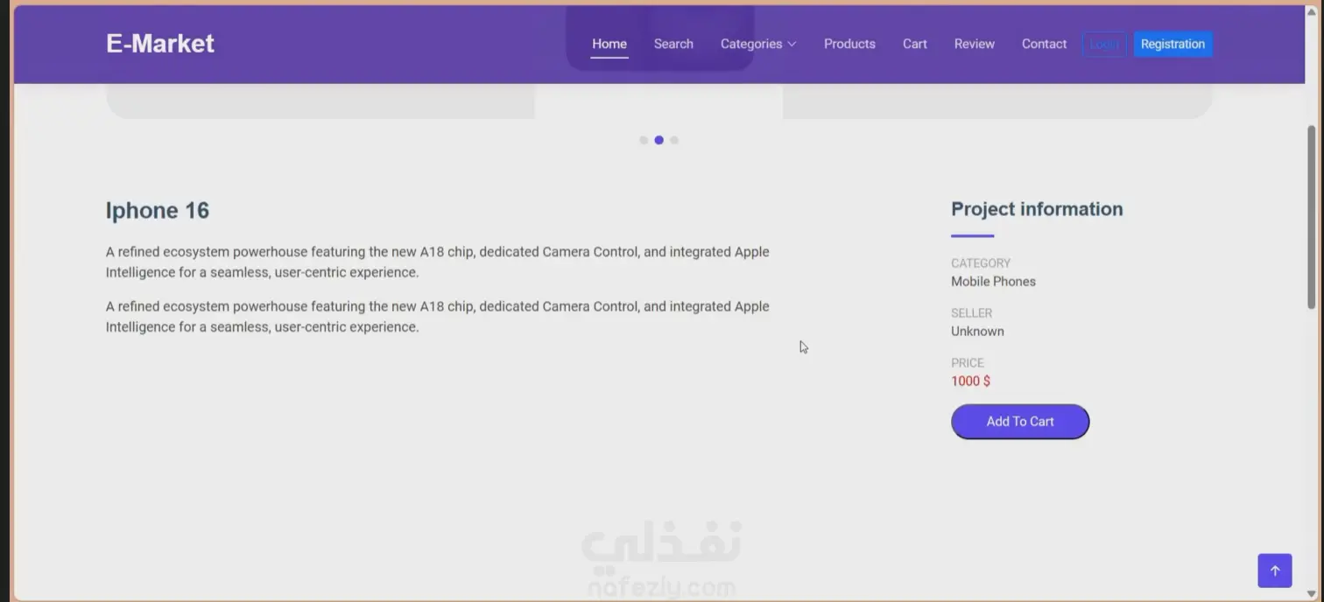Select the second carousel dot
Viewport: 1324px width, 602px height.
coord(658,140)
